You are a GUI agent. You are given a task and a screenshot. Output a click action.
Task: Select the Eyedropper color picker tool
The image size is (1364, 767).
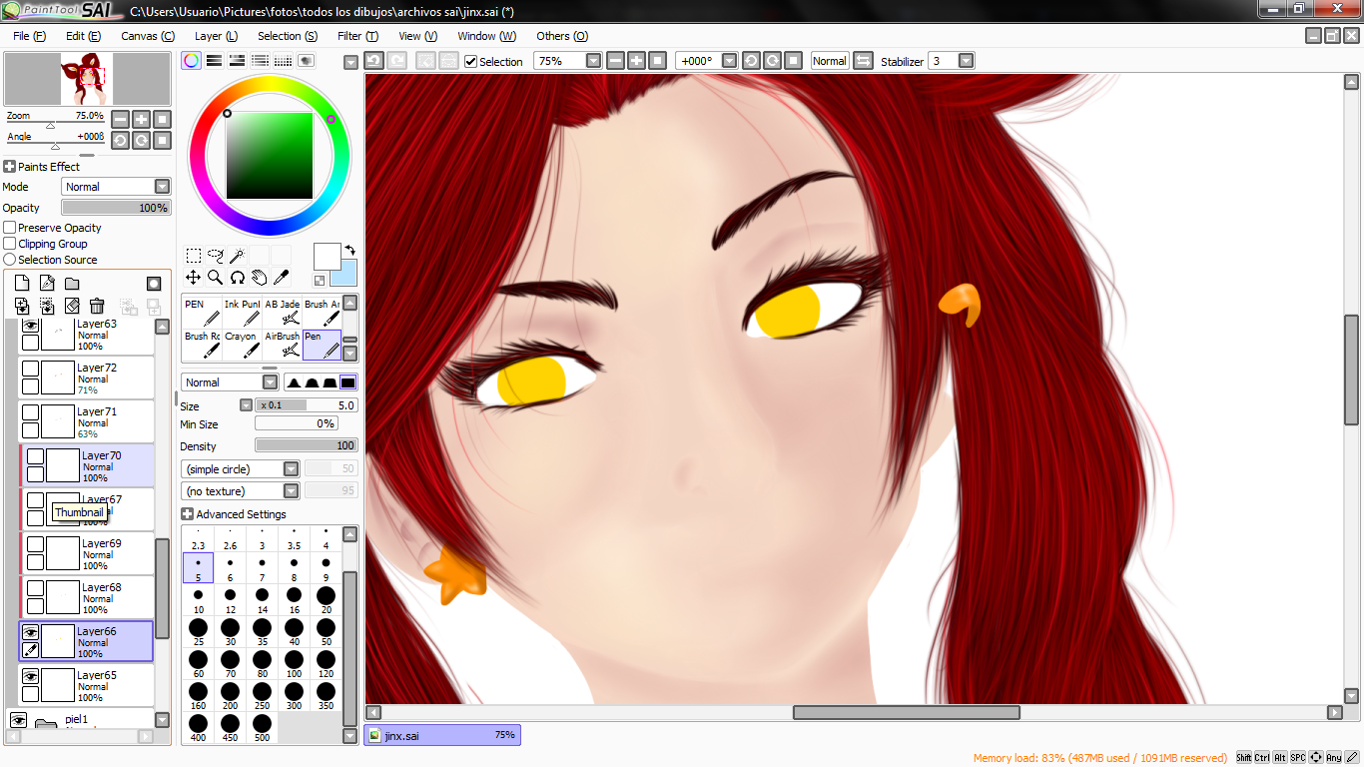coord(281,278)
